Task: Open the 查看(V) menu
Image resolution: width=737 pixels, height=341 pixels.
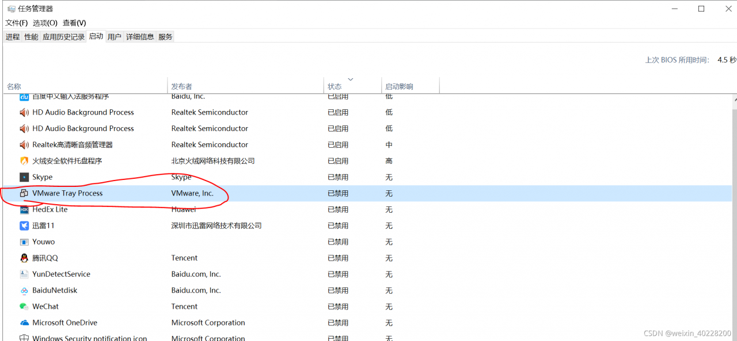Action: click(74, 23)
